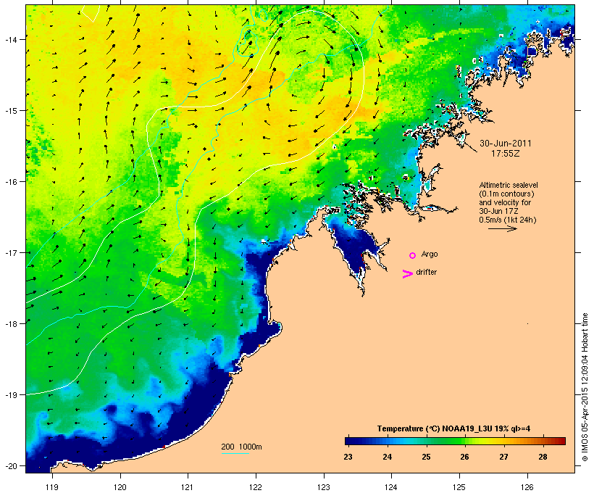The width and height of the screenshot is (594, 493).
Task: Click the longitude label 123
Action: [x=324, y=487]
